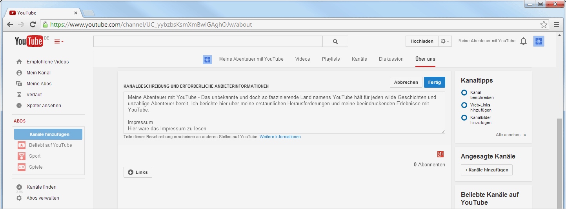
Task: Click Beliebt auf YouTube channel icon
Action: click(x=22, y=145)
